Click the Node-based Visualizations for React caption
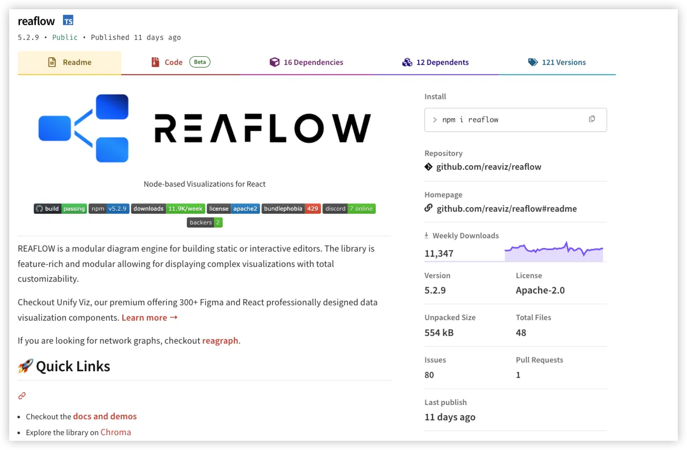 (x=205, y=184)
